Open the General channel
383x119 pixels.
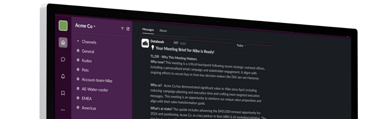pyautogui.click(x=88, y=51)
